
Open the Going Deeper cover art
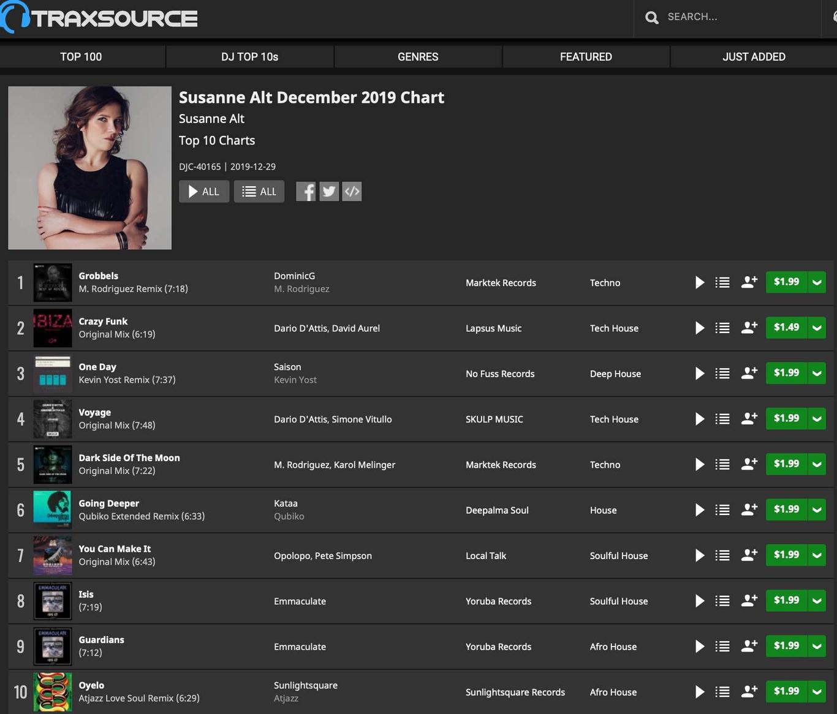[53, 510]
